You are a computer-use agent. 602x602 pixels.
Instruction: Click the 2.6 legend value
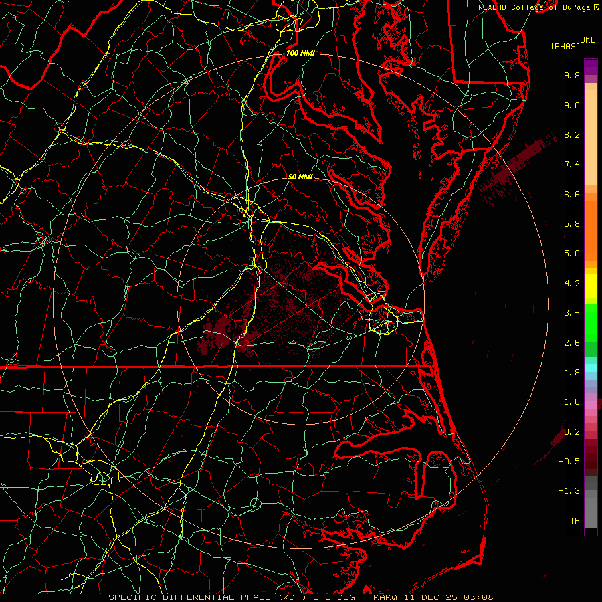coord(572,343)
